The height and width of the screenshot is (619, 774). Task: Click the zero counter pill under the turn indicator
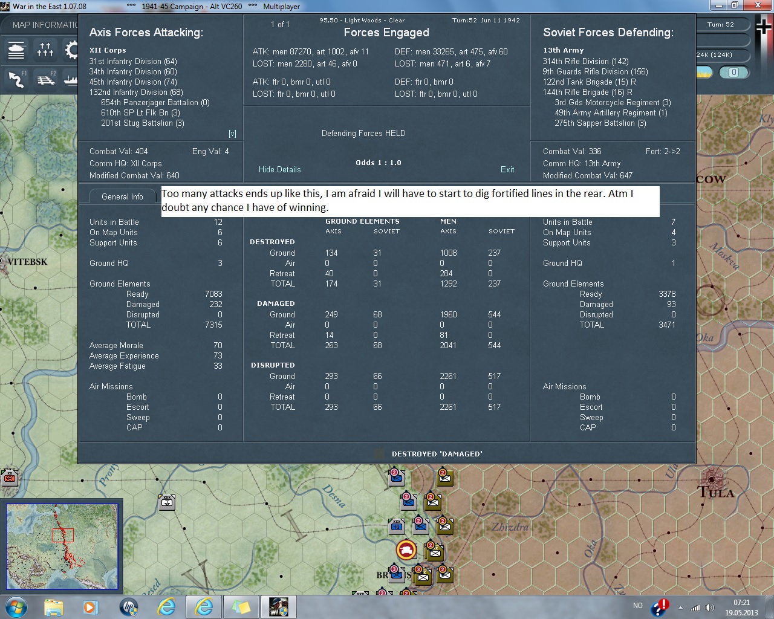click(x=734, y=73)
